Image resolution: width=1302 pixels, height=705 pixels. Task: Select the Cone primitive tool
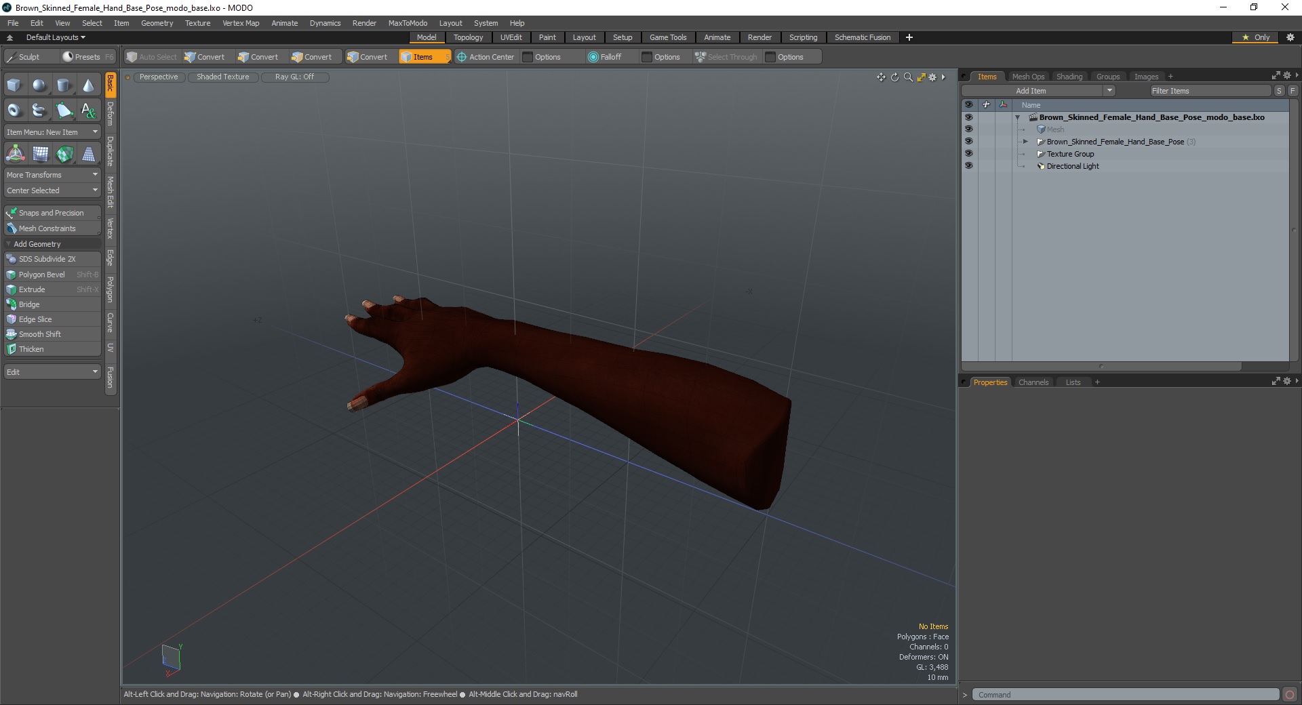[x=88, y=85]
